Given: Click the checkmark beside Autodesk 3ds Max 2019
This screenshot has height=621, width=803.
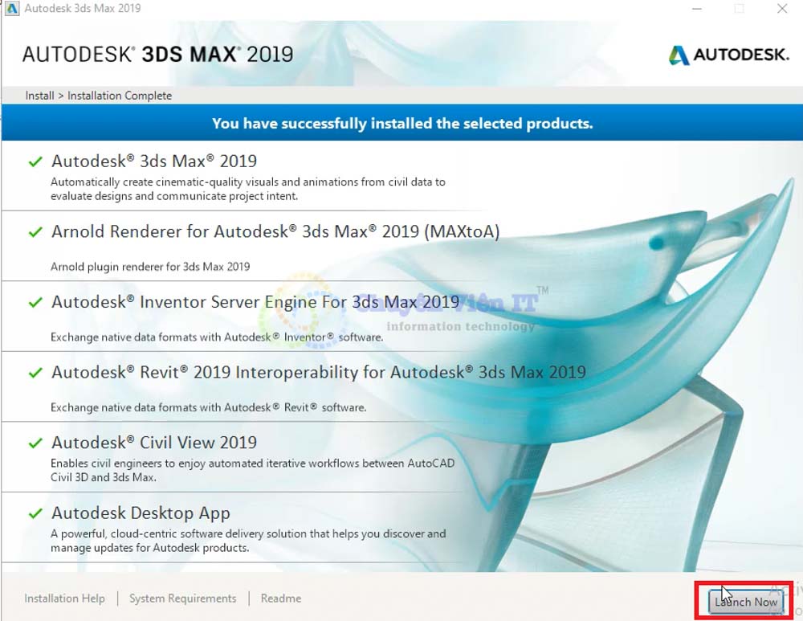Looking at the screenshot, I should click(x=35, y=161).
